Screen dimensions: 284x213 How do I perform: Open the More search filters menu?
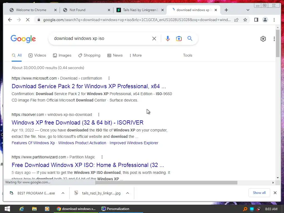[x=135, y=55]
